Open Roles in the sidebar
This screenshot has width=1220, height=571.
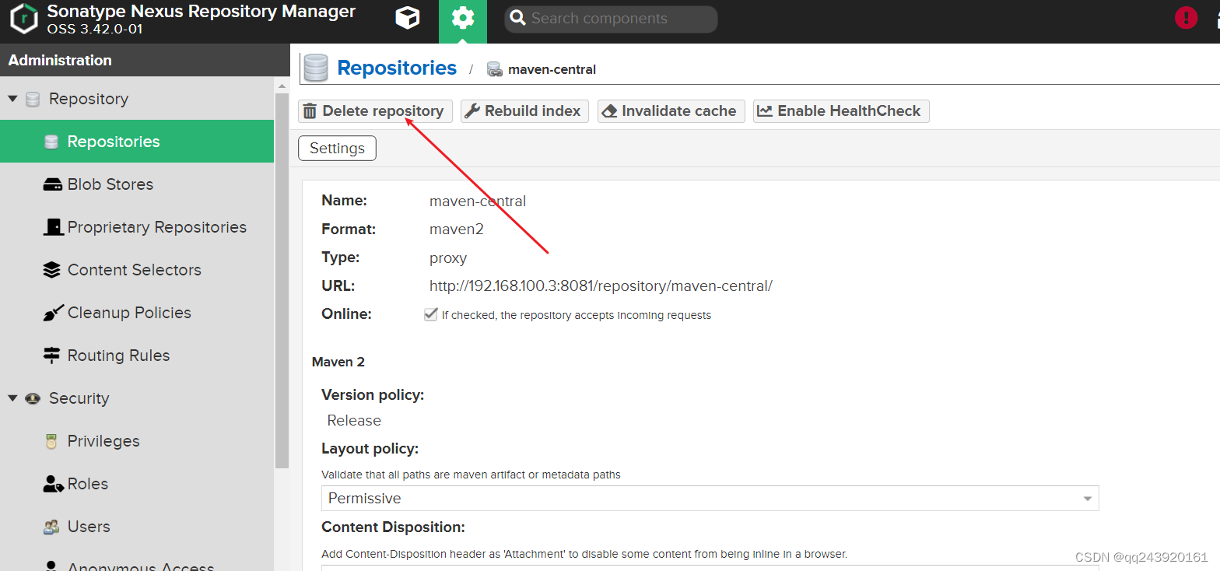137,484
